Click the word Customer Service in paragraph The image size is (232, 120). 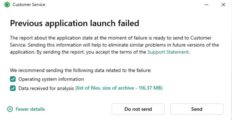tap(201, 38)
